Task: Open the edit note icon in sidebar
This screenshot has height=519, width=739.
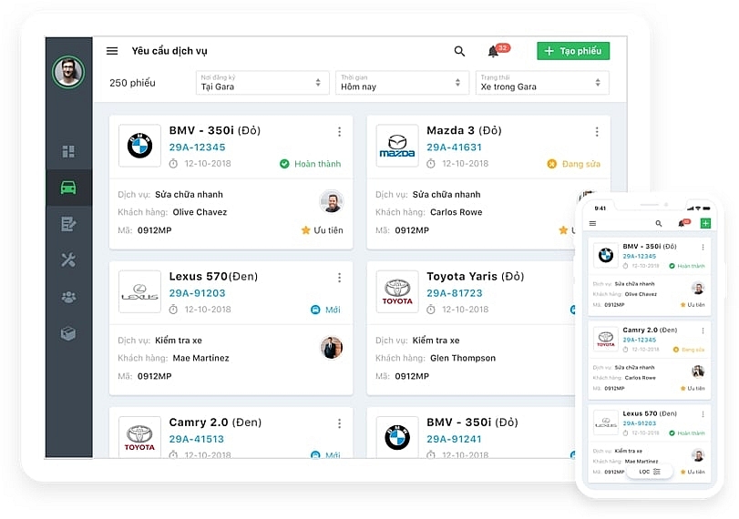Action: coord(68,224)
